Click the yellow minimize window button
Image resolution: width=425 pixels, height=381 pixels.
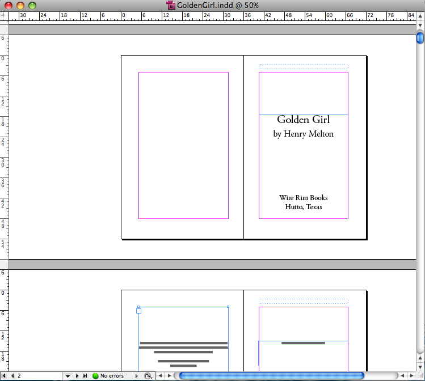pos(20,6)
